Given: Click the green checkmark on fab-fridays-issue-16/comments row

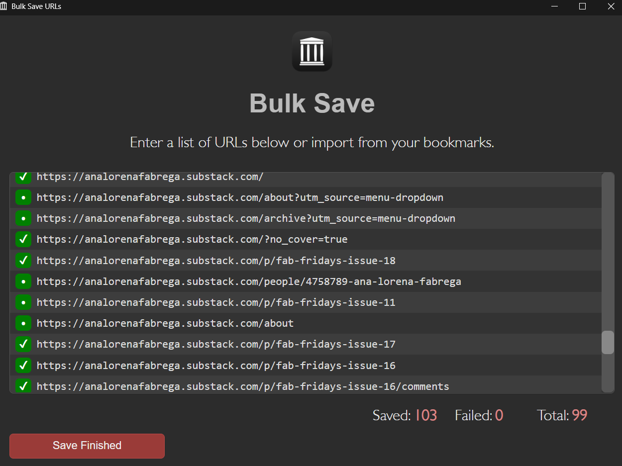Looking at the screenshot, I should (x=23, y=385).
